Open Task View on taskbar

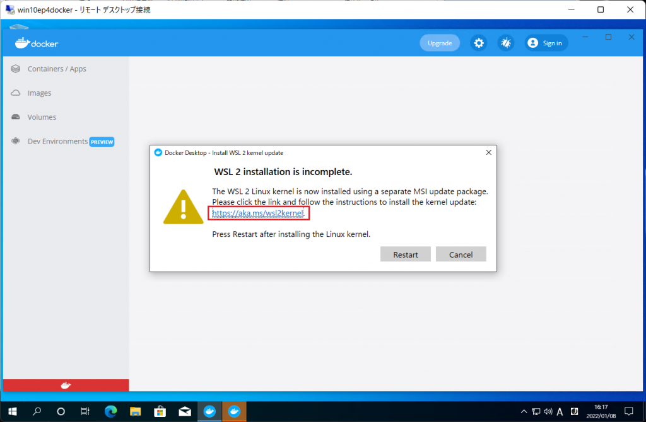click(x=85, y=411)
